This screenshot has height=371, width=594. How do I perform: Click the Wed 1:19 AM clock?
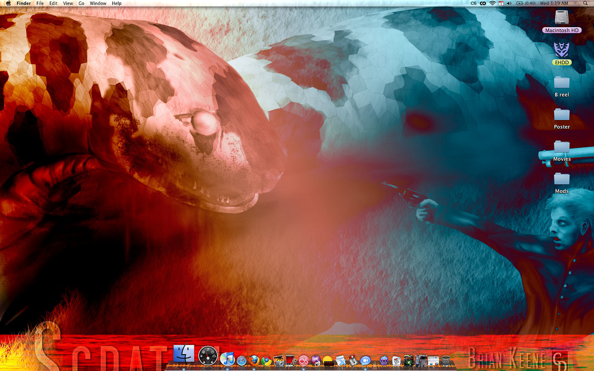[x=554, y=3]
